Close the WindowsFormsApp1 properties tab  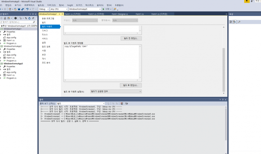click(x=63, y=14)
